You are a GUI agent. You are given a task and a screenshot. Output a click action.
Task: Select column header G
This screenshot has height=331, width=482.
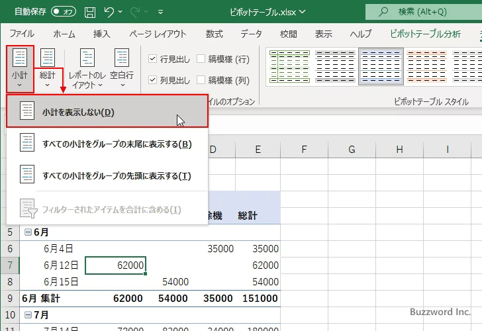(352, 150)
